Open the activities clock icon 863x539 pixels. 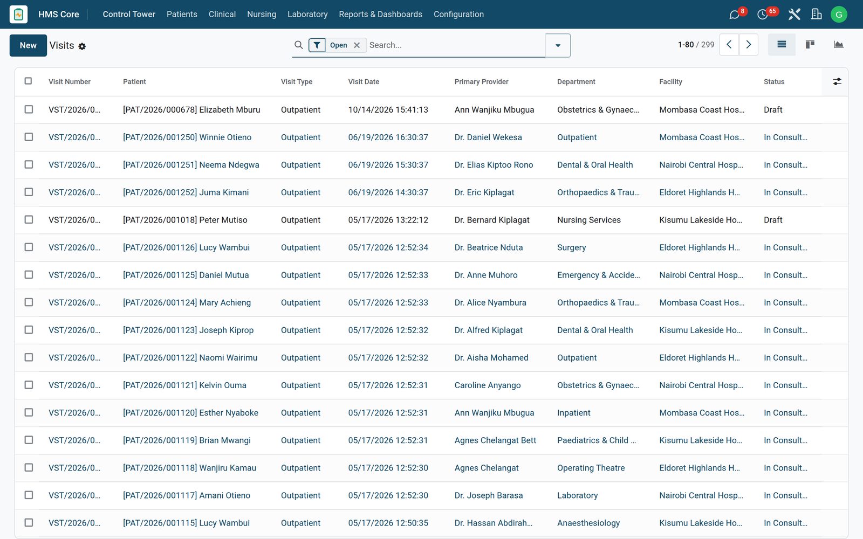tap(762, 15)
